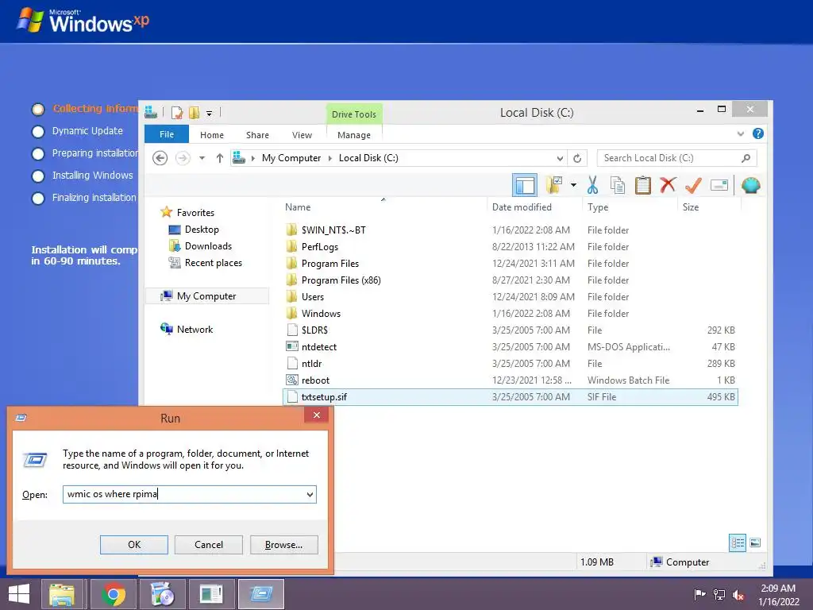The width and height of the screenshot is (813, 610).
Task: Open the Help question mark icon
Action: 758,133
